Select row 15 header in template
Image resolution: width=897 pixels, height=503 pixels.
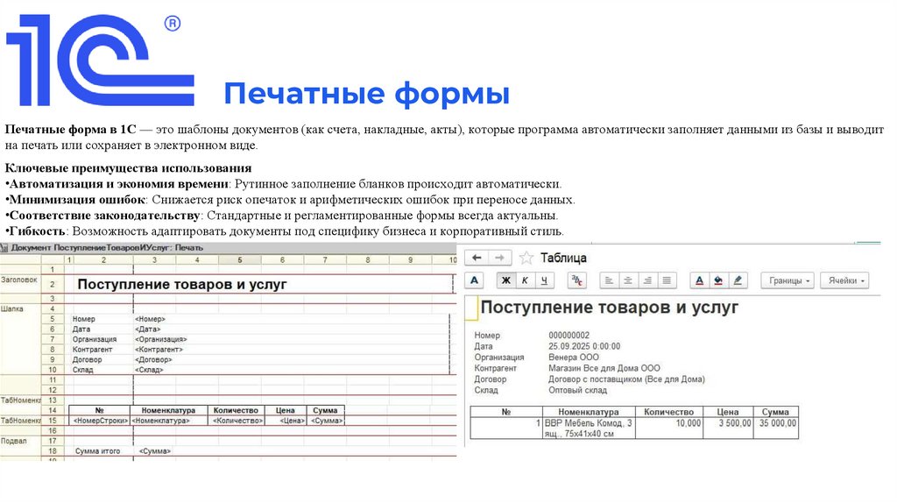coord(52,421)
